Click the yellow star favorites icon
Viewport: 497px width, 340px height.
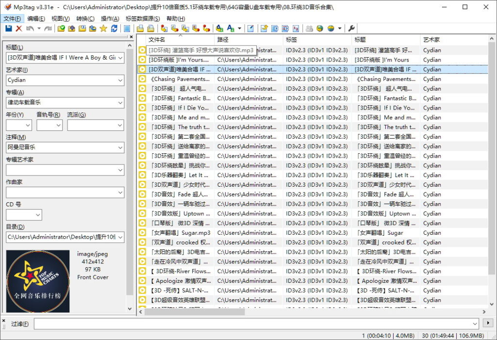(x=103, y=29)
